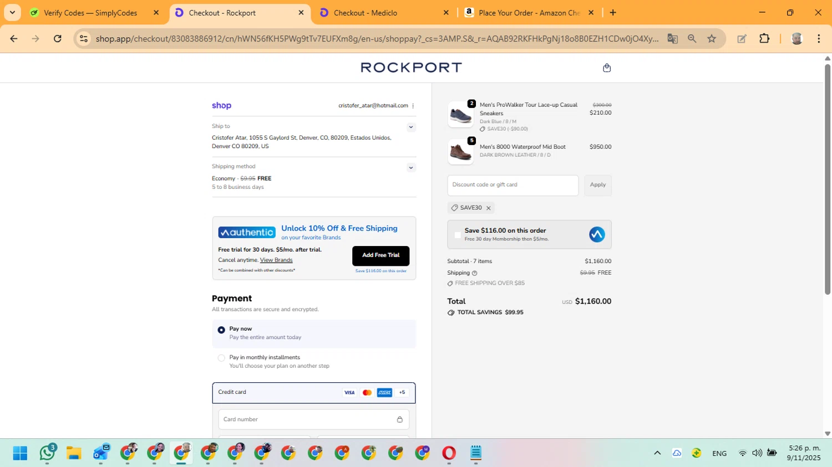Reload the Rockport checkout page
Screen dimensions: 832x467
pyautogui.click(x=58, y=38)
